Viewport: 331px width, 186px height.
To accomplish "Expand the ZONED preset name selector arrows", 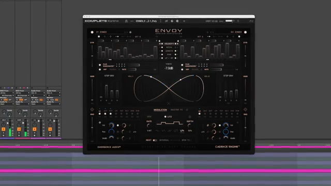I will coord(161,21).
